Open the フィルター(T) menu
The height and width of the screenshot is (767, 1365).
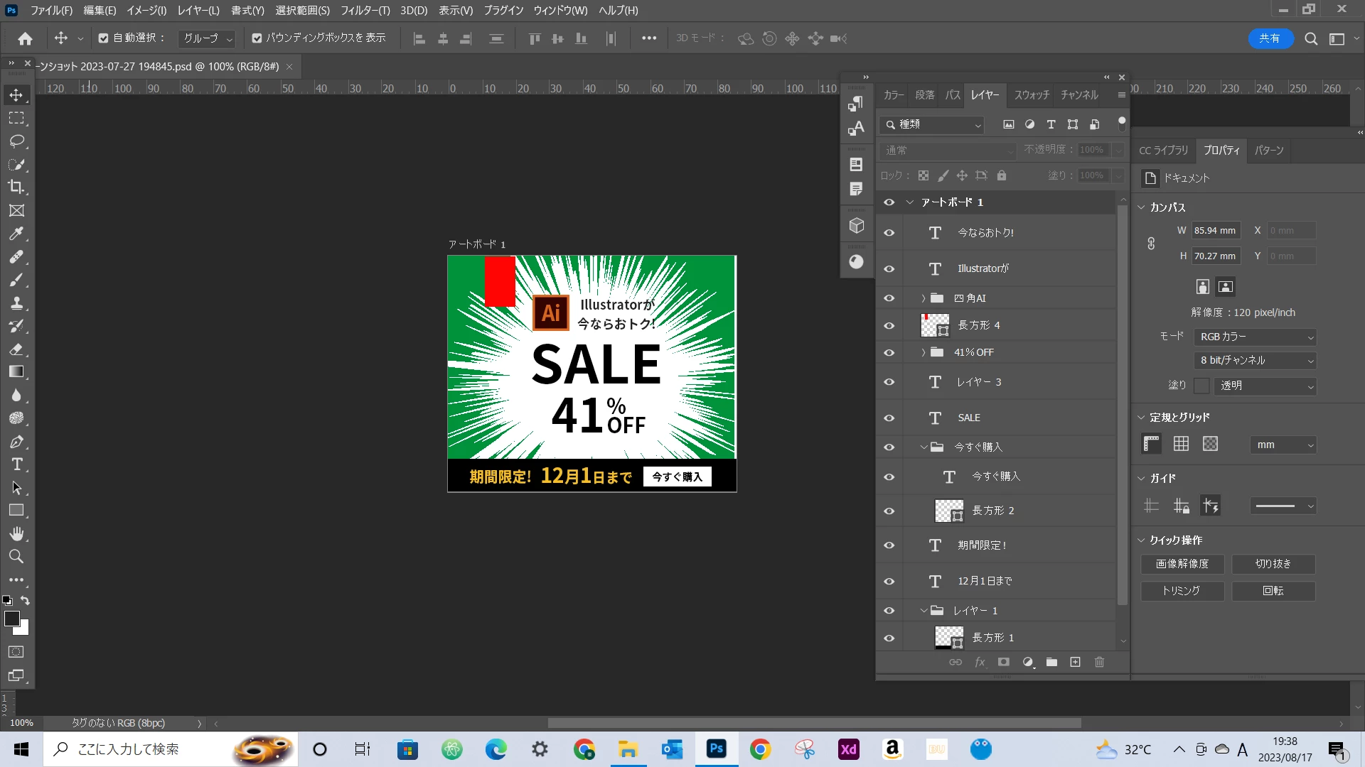pyautogui.click(x=365, y=11)
